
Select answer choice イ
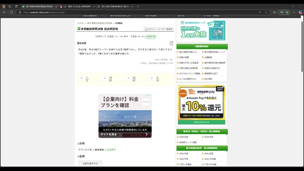coord(105,78)
